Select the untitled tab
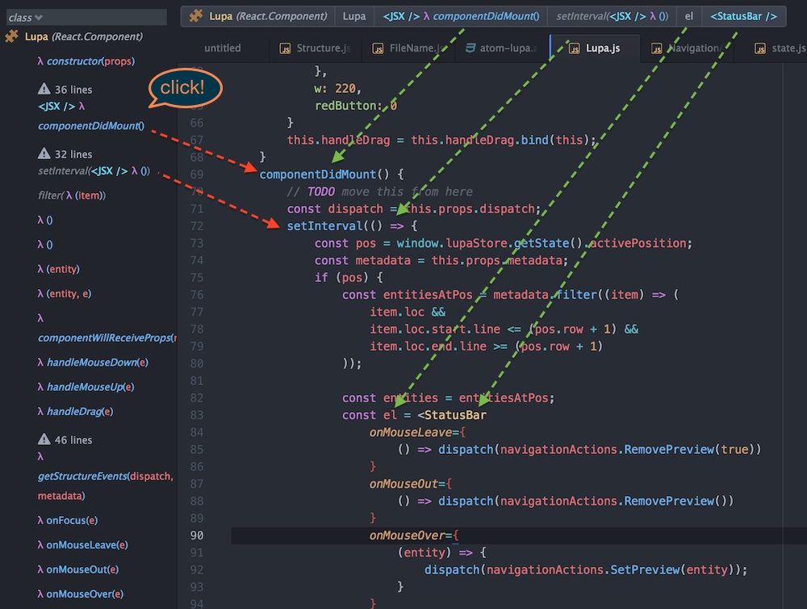 [222, 48]
